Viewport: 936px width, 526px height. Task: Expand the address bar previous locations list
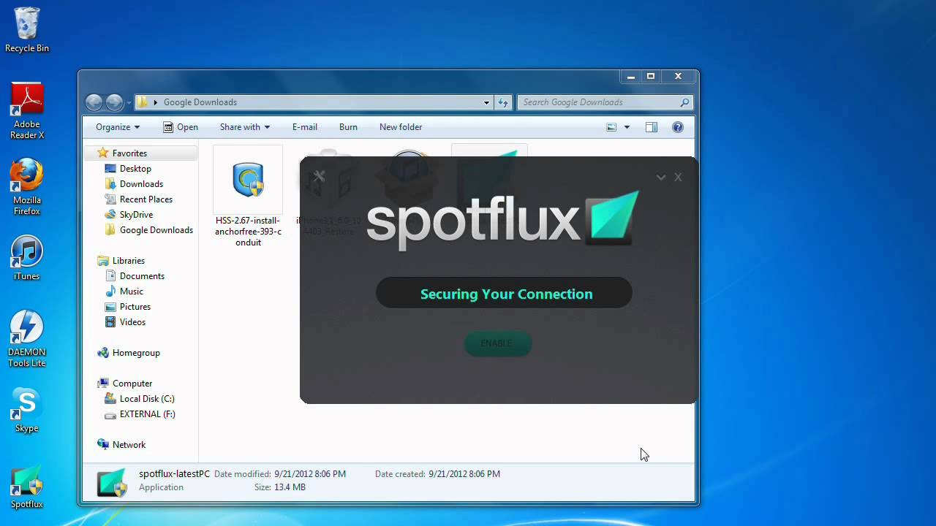(486, 102)
